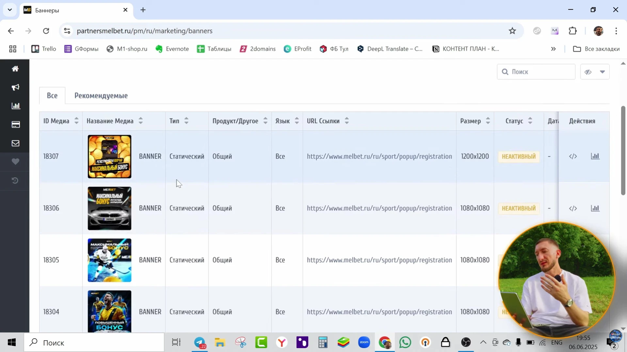627x352 pixels.
Task: Open File Explorer from the taskbar
Action: [x=220, y=343]
